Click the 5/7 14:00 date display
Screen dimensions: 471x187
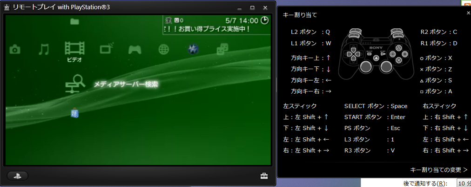click(242, 20)
